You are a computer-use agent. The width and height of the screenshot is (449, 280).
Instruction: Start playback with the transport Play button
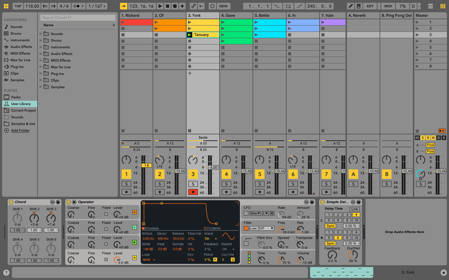(x=160, y=6)
